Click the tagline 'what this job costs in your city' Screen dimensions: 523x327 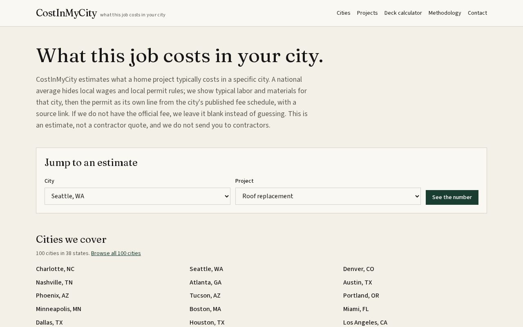coord(133,15)
